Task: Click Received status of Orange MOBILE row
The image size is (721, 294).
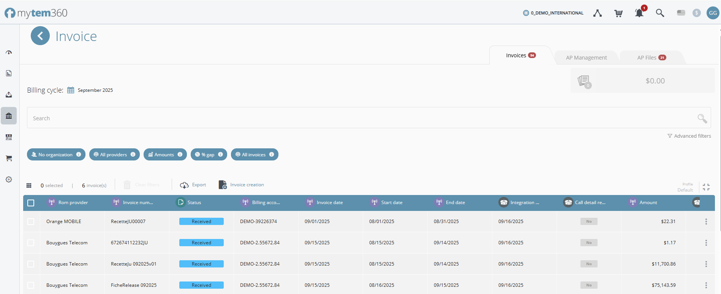Action: 201,222
